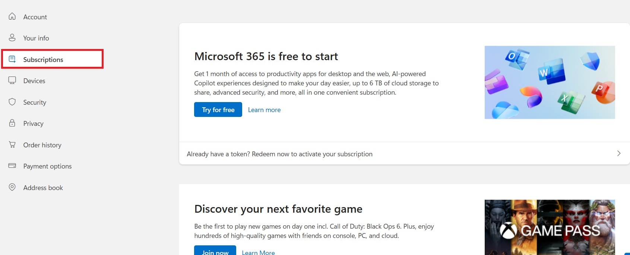The height and width of the screenshot is (255, 630).
Task: Navigate to Privacy settings
Action: point(34,123)
